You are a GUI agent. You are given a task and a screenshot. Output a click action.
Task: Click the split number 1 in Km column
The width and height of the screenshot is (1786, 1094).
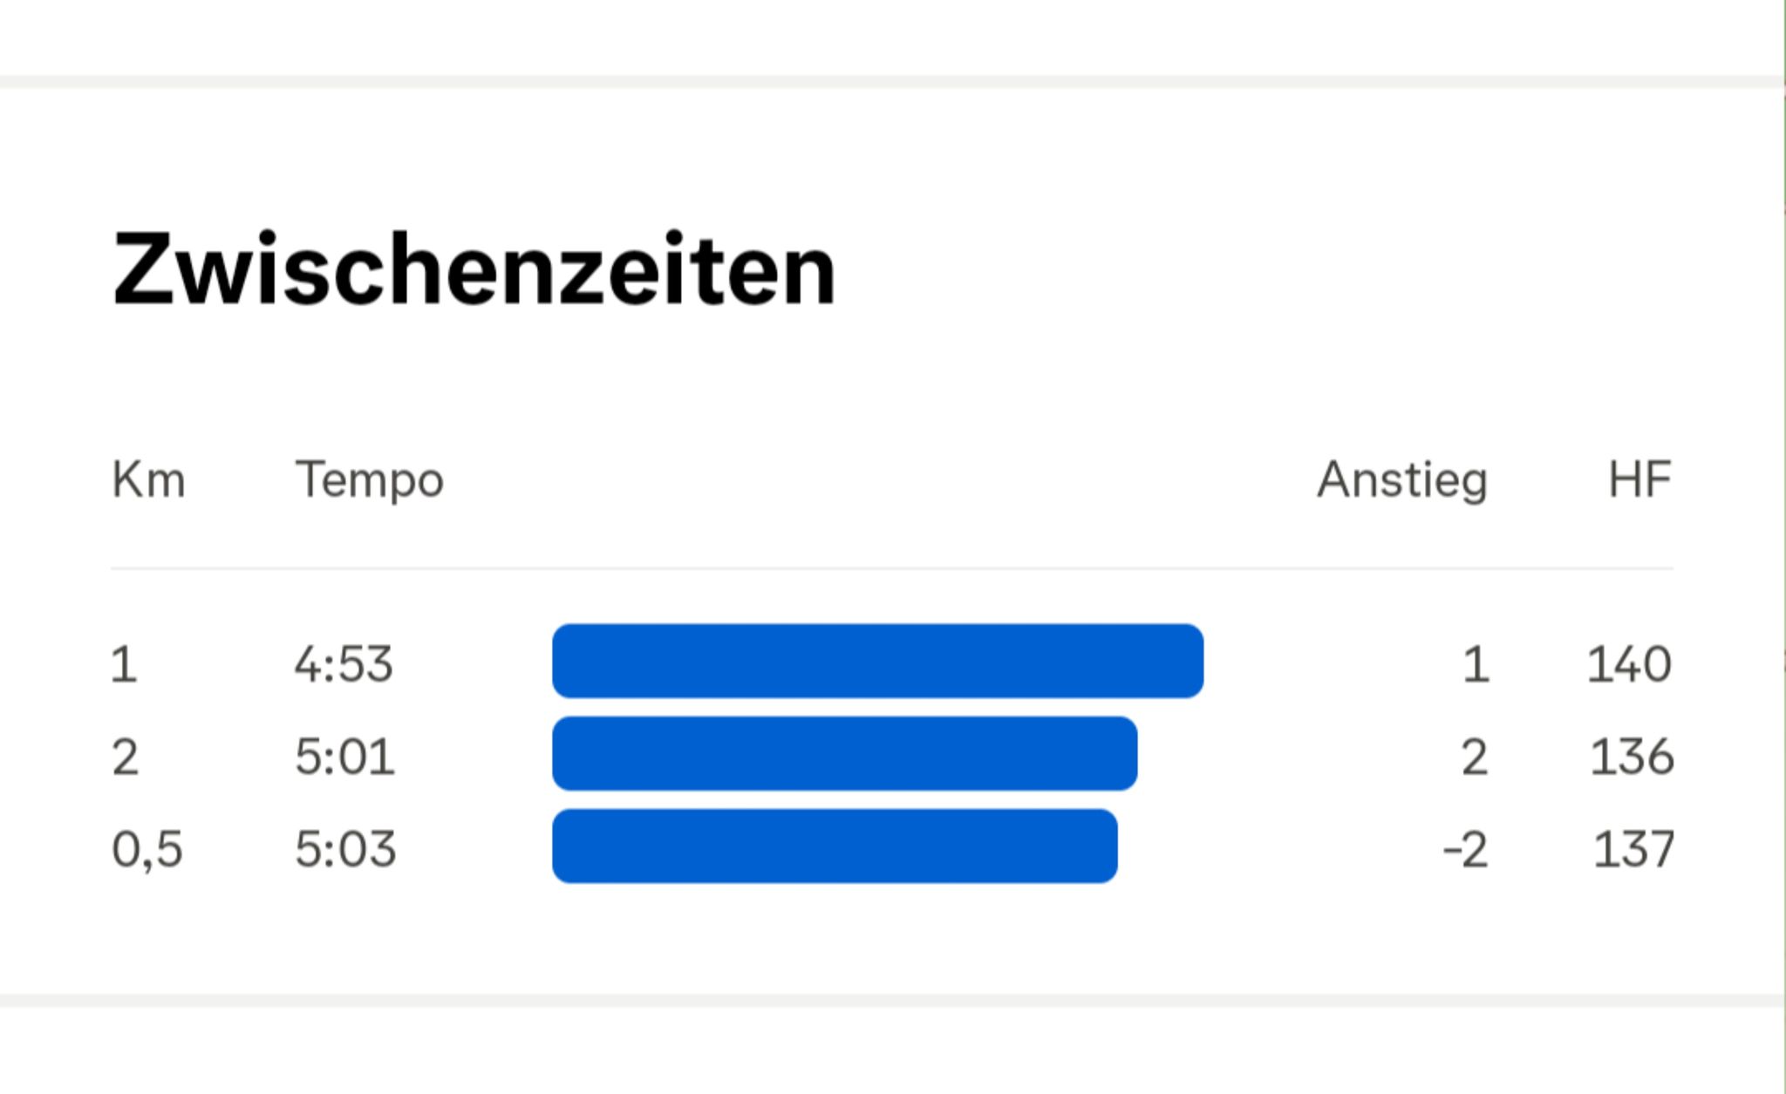point(124,664)
